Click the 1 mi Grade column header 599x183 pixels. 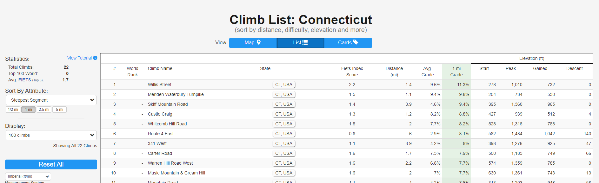(x=456, y=72)
